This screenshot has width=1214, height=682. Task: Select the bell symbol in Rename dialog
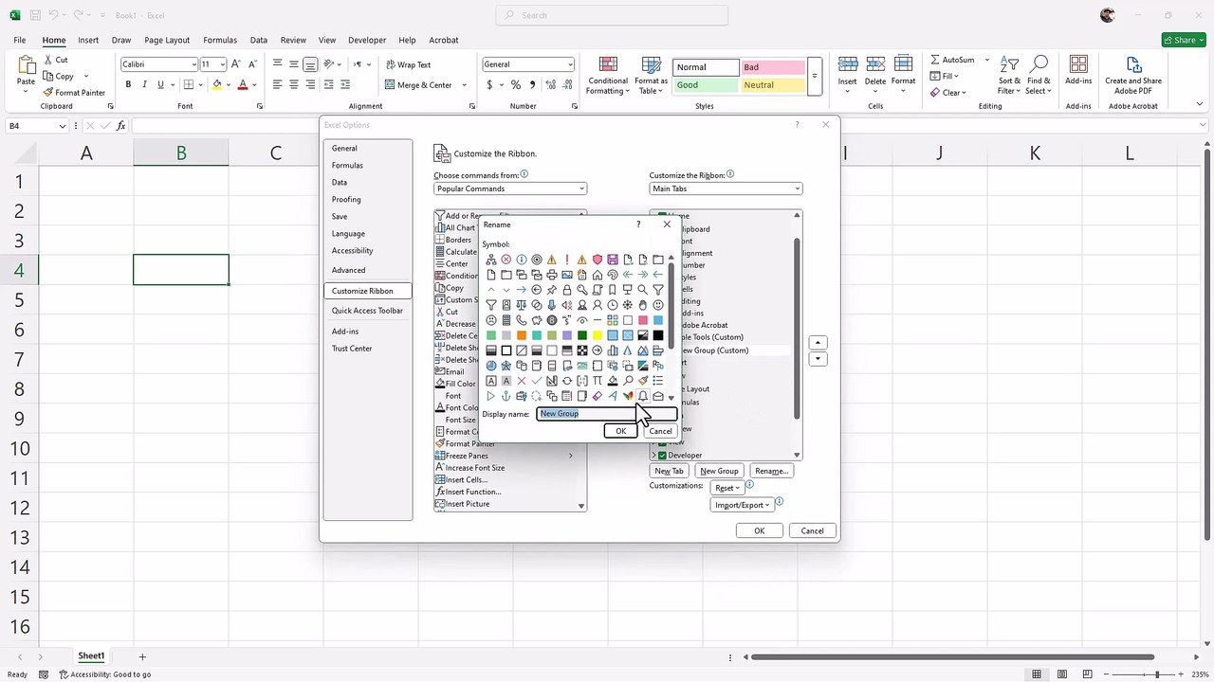[643, 396]
